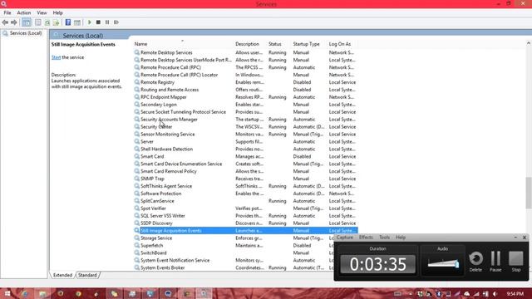The width and height of the screenshot is (532, 299).
Task: Click the volume icon in the system tray
Action: pos(495,294)
